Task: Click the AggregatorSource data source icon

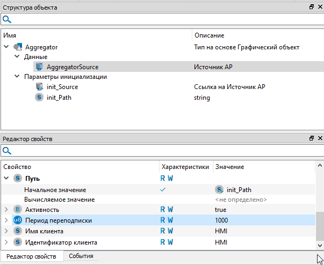Action: (x=39, y=67)
